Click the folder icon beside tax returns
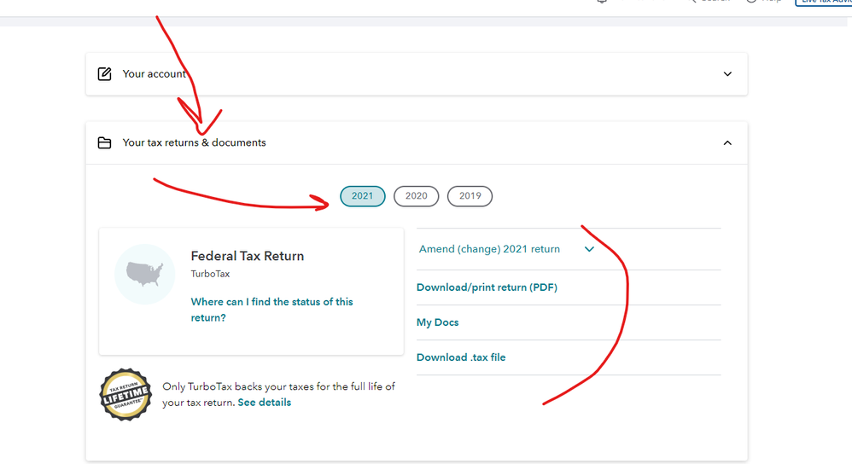 point(104,142)
